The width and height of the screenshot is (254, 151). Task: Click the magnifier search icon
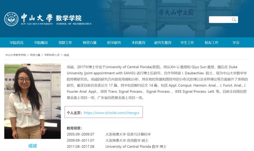(234, 20)
